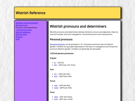Screen dimensions: 135x101
Task: Click the 1st/2nd person pronouns heading
Action: point(62,53)
